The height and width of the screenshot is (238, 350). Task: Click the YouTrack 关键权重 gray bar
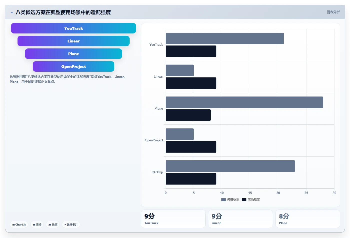point(225,38)
